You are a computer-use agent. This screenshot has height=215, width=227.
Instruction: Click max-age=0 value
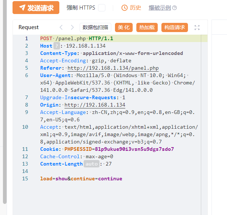pyautogui.click(x=99, y=156)
